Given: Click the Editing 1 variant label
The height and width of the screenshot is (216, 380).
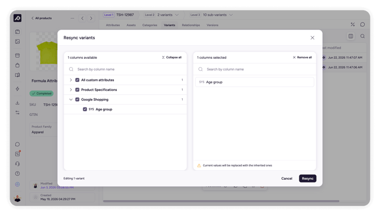Looking at the screenshot, I should tap(74, 179).
